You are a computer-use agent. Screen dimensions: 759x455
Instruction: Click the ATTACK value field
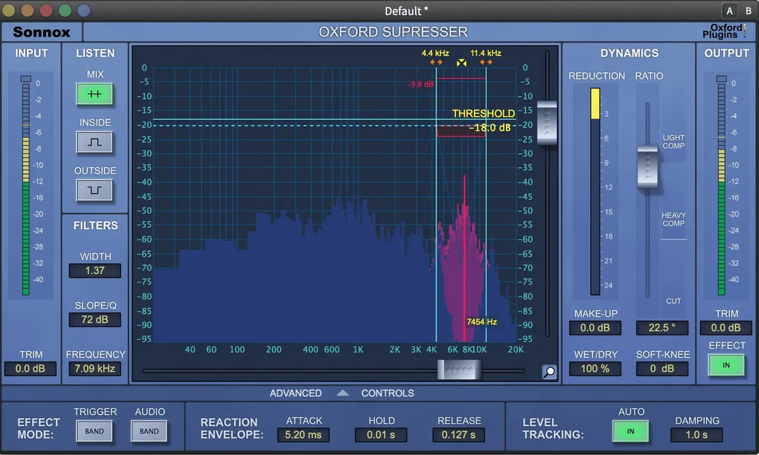(304, 435)
